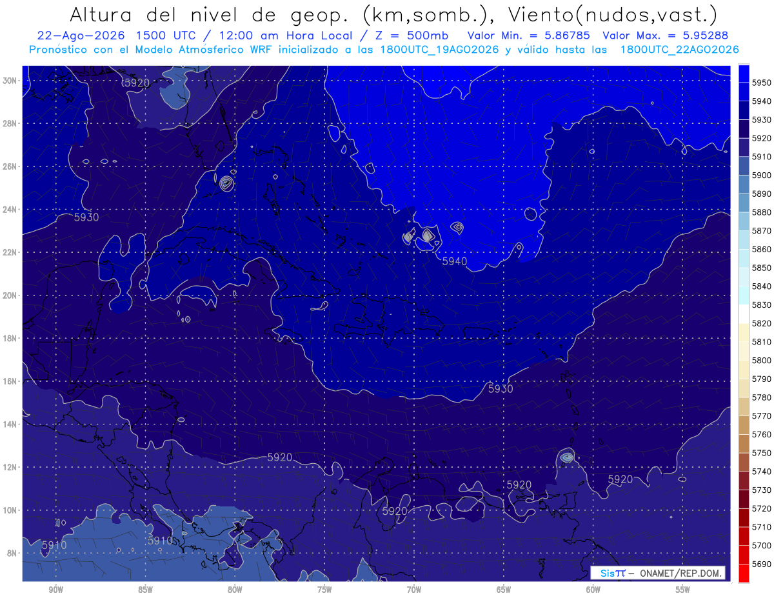Click the 16N latitude axis label

(x=10, y=381)
